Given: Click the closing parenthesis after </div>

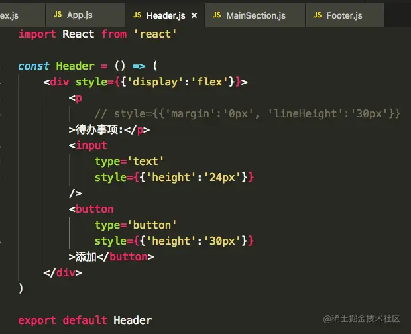Looking at the screenshot, I should click(x=21, y=289).
